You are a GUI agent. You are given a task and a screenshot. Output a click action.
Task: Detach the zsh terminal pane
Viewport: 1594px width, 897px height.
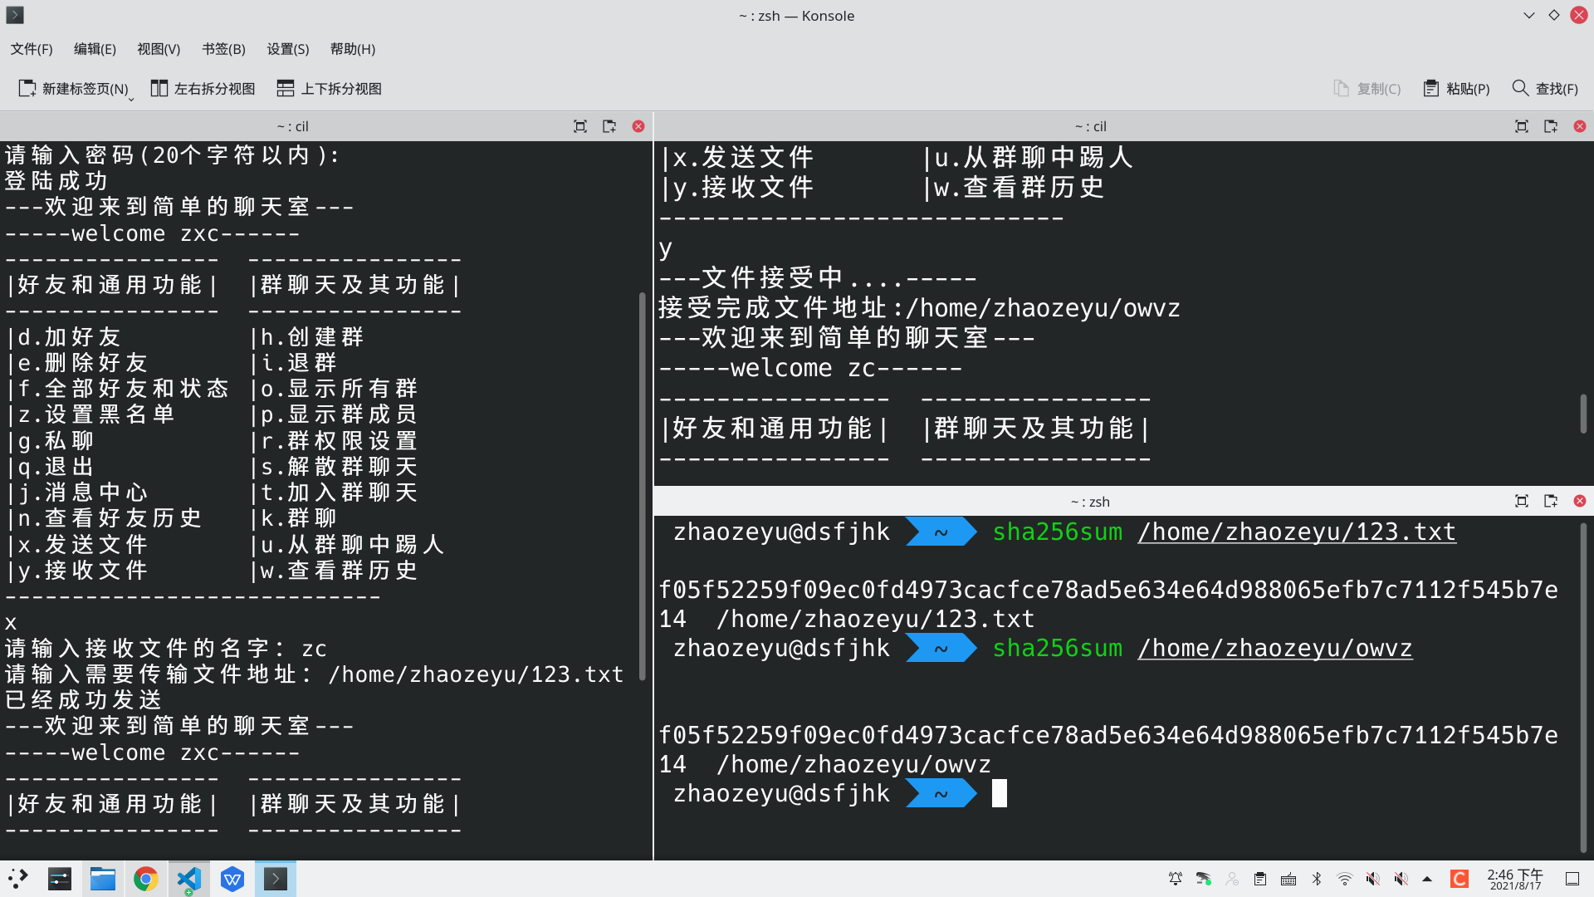click(1551, 501)
